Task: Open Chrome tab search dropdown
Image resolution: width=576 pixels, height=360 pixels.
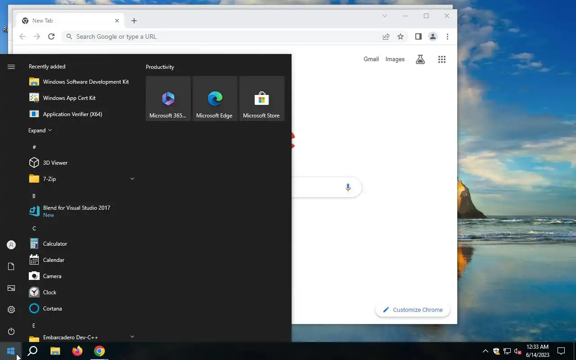Action: tap(385, 16)
